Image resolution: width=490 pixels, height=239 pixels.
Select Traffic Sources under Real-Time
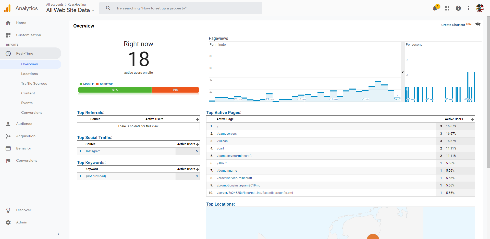point(34,83)
